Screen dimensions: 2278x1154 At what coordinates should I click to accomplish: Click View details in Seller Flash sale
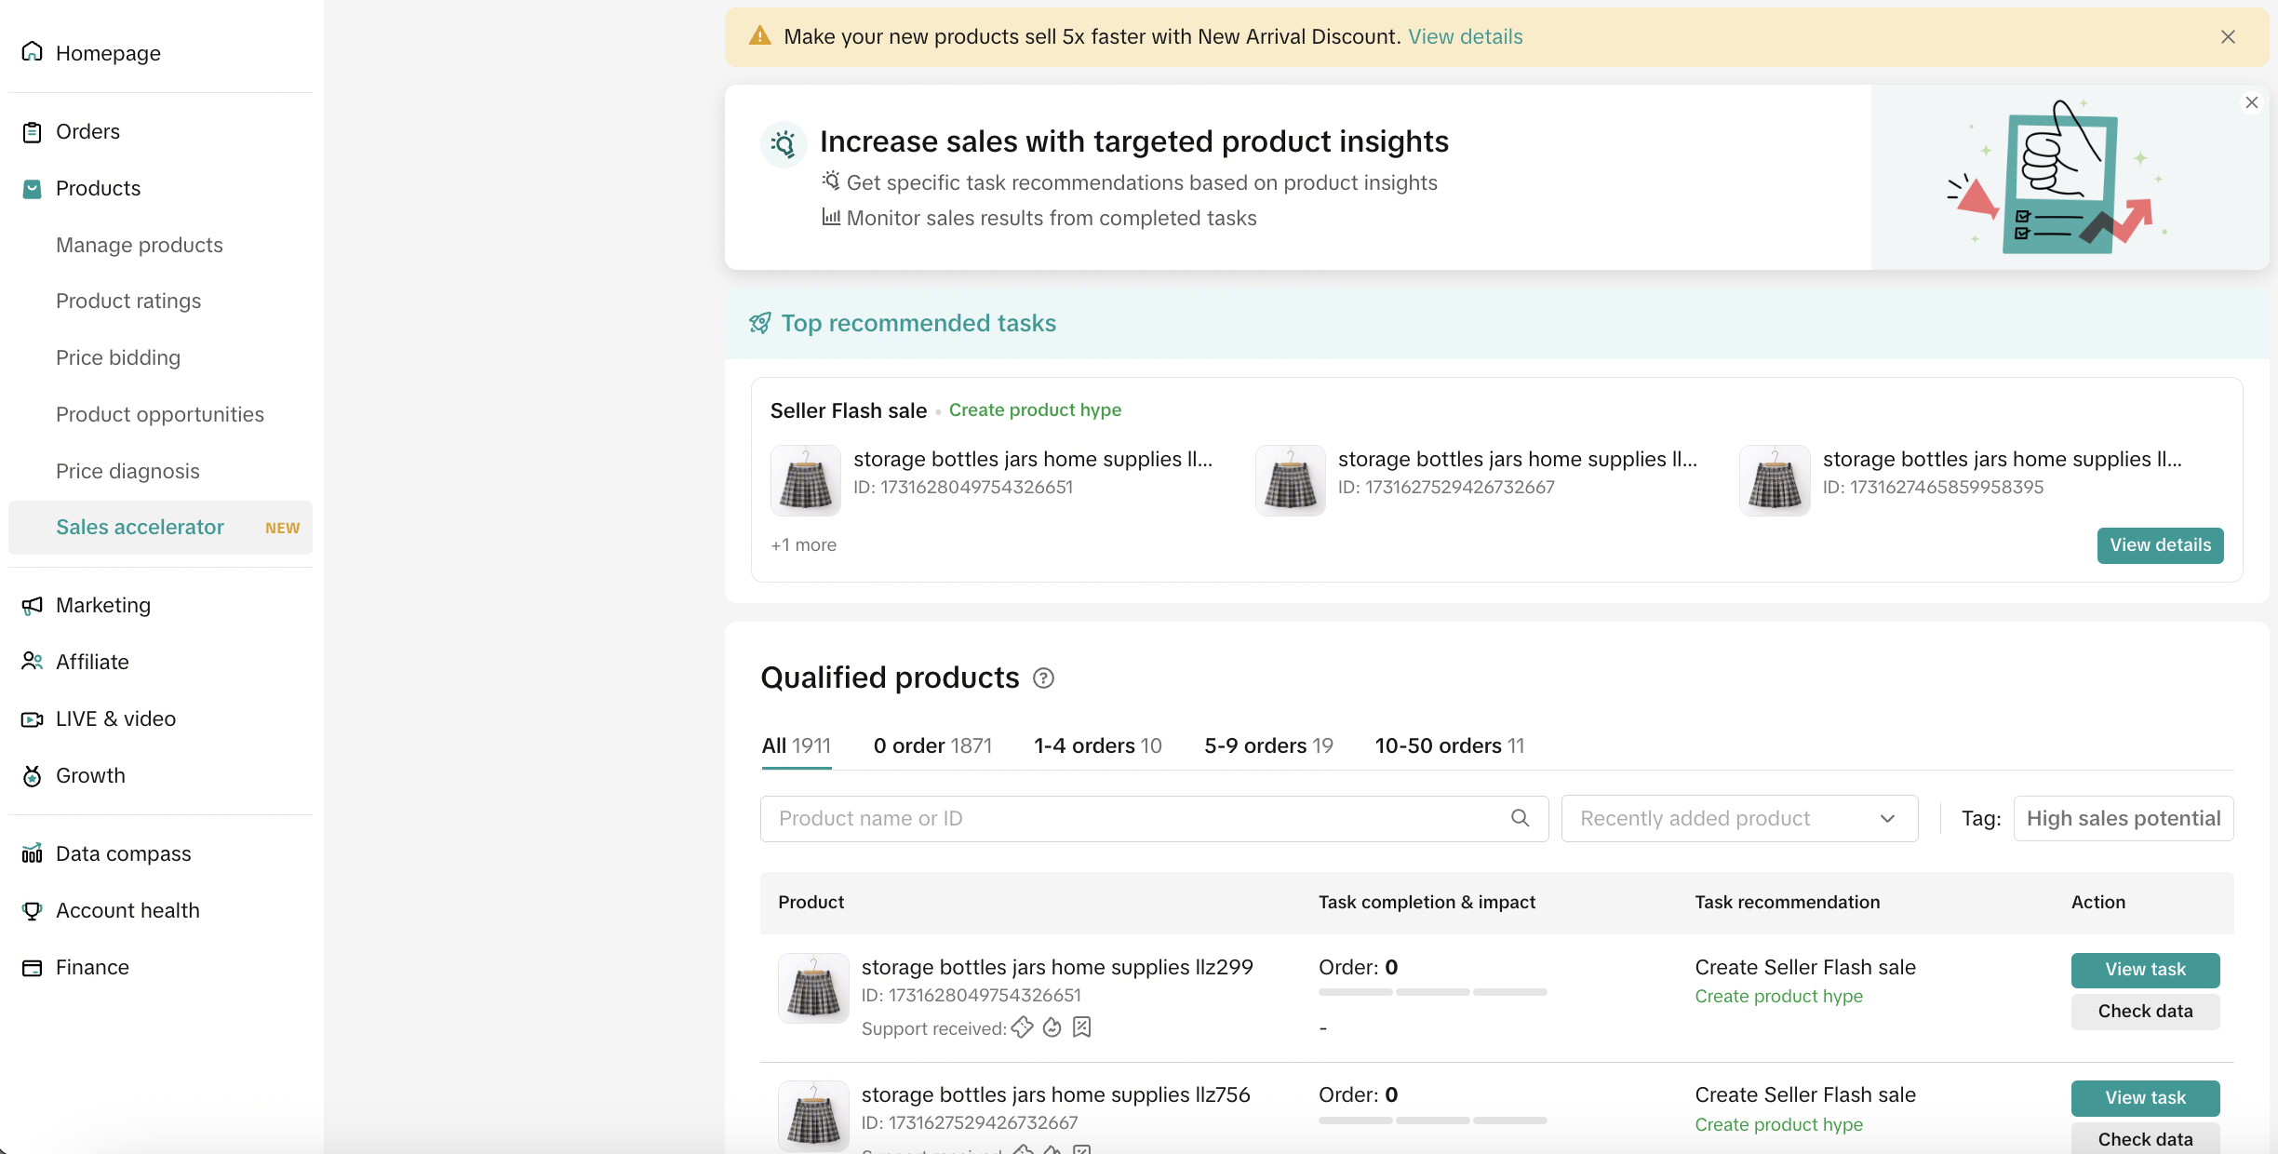2159,545
